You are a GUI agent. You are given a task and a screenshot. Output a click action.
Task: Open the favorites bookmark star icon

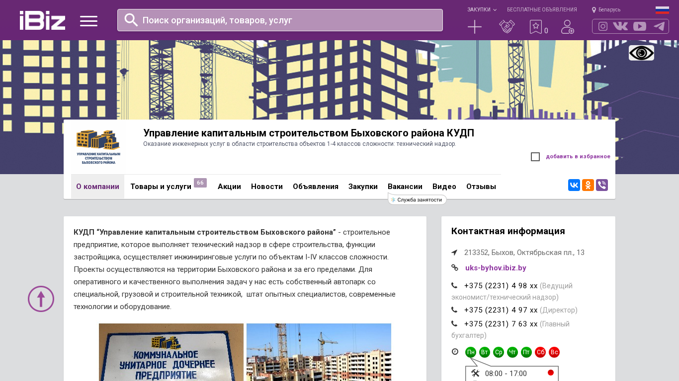pos(536,27)
